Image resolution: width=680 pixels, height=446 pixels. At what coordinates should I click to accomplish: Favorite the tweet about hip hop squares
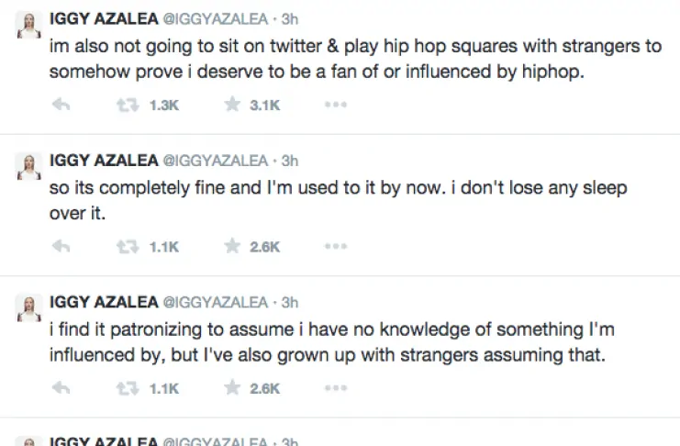point(232,105)
